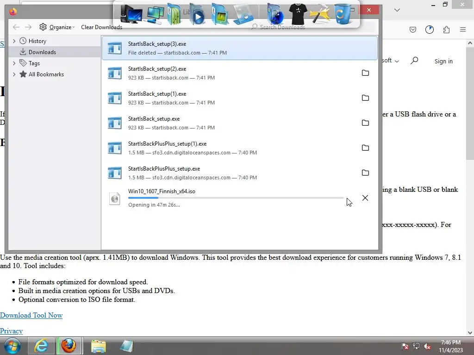Click the Clear Downloads button

[x=101, y=27]
